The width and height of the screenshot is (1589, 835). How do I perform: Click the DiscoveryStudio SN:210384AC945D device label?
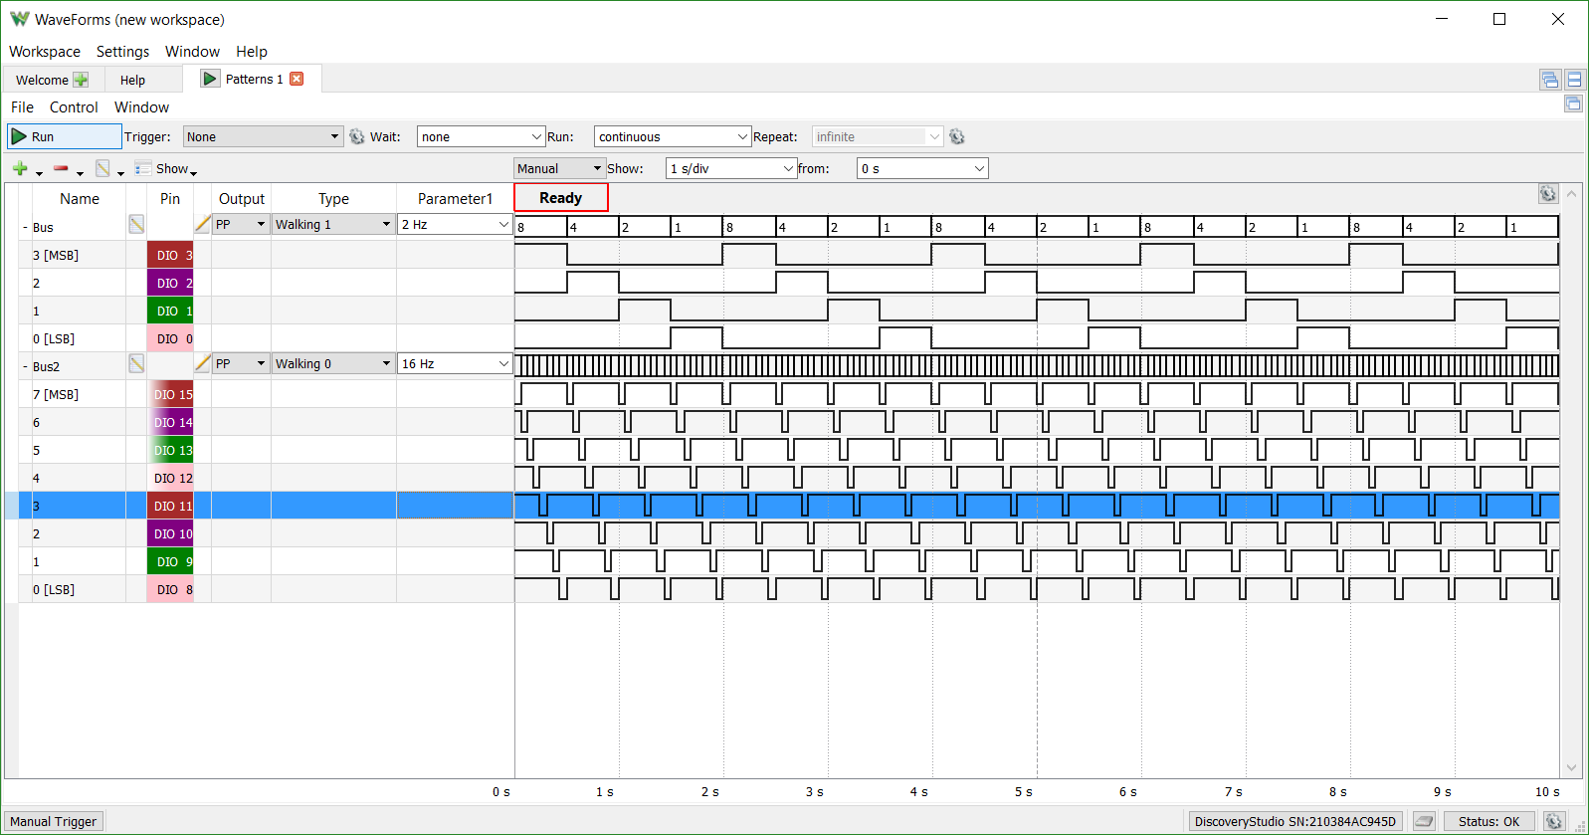tap(1294, 822)
